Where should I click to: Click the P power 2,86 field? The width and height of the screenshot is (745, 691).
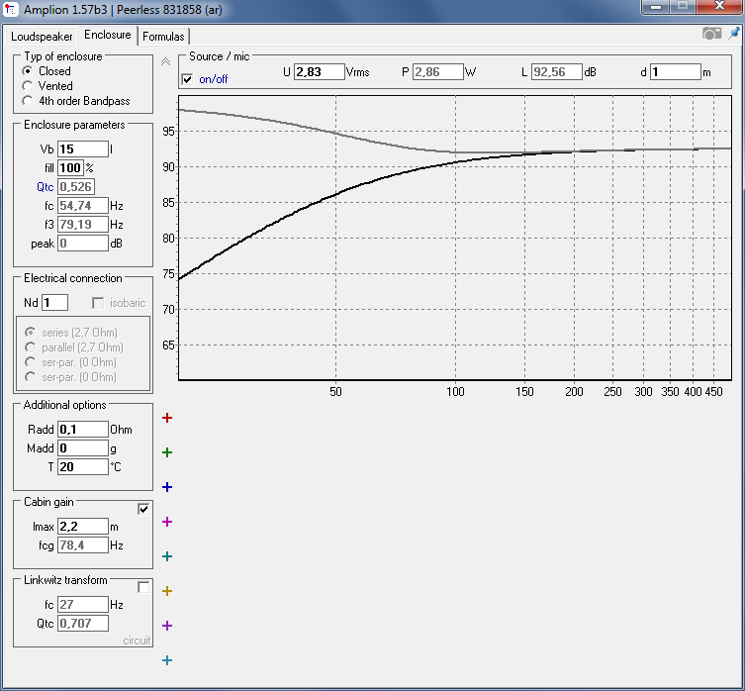[x=437, y=72]
